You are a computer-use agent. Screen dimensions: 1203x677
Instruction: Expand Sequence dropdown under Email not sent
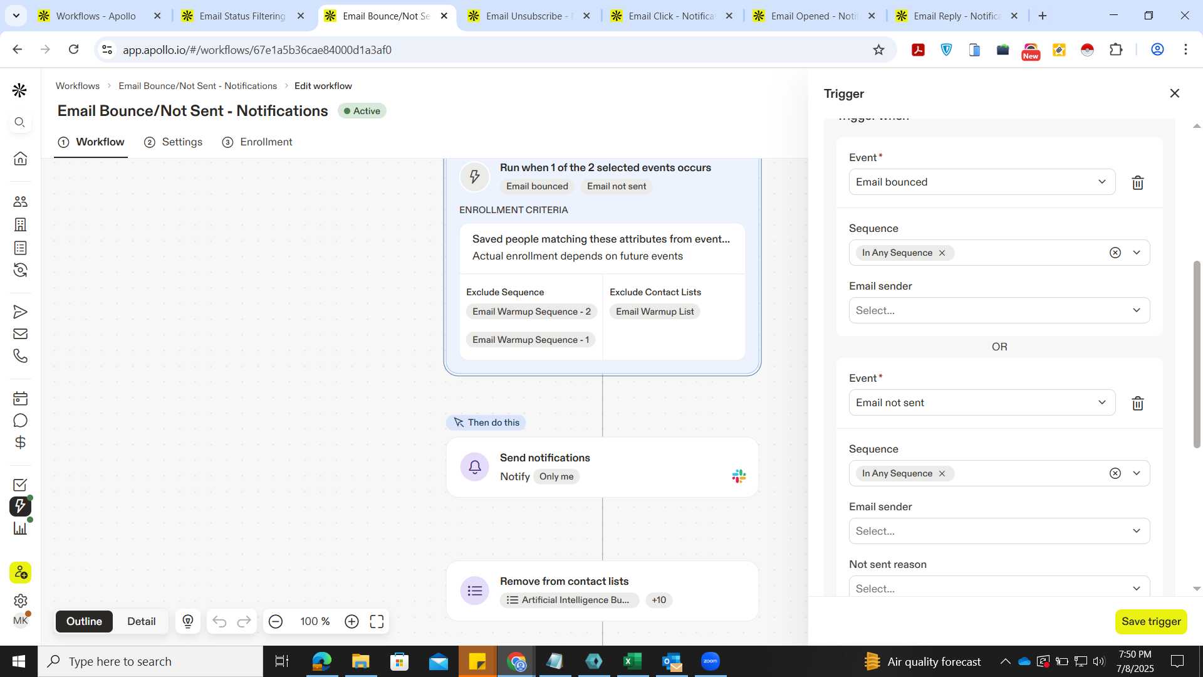(x=1137, y=473)
